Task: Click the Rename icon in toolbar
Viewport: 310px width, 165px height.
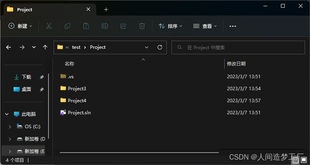Action: coord(105,26)
